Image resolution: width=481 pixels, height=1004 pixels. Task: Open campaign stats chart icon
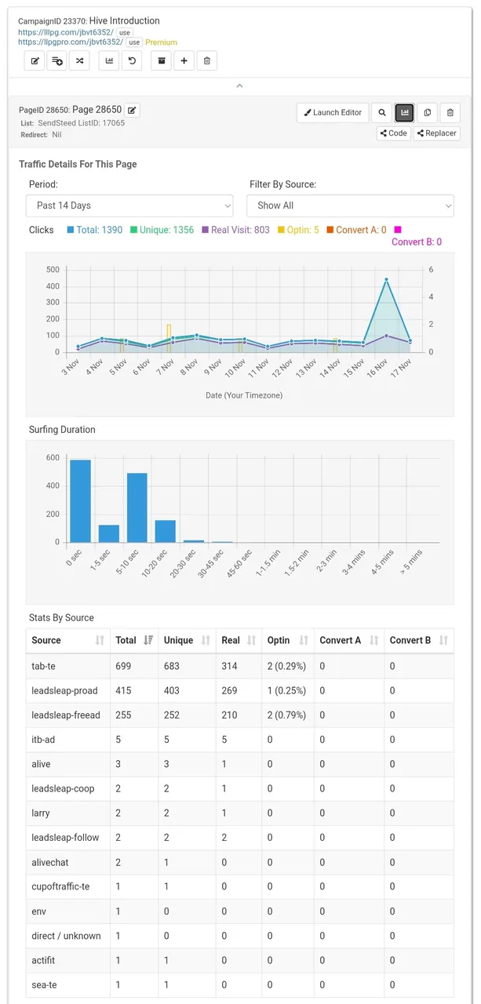tap(109, 60)
